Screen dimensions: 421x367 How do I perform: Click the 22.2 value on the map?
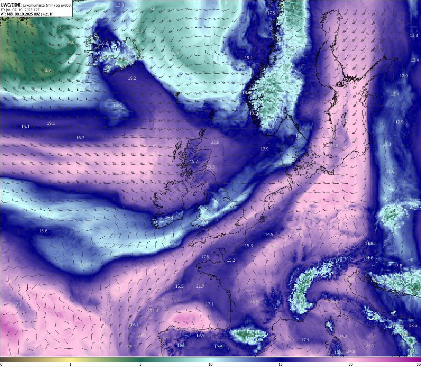point(17,304)
